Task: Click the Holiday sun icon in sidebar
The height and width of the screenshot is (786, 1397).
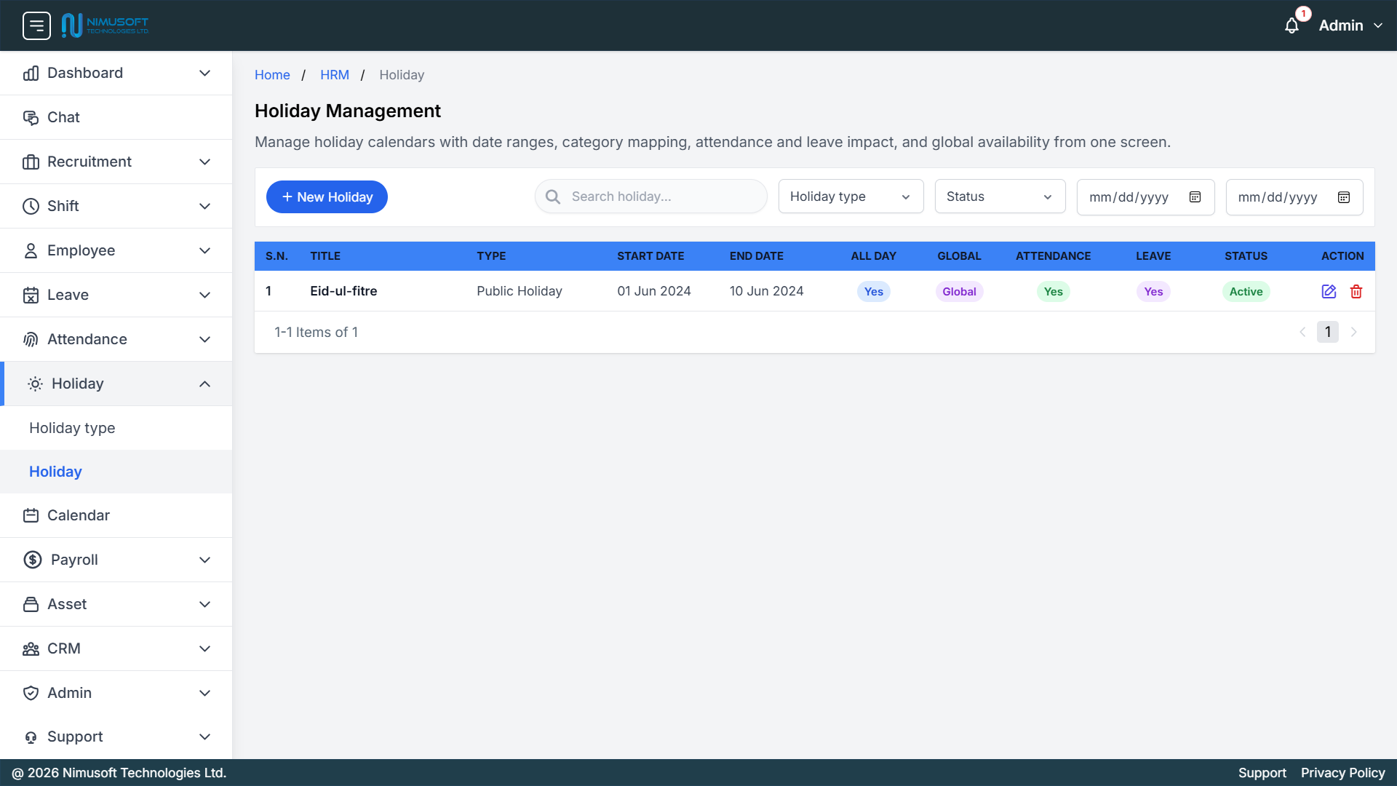Action: [34, 384]
